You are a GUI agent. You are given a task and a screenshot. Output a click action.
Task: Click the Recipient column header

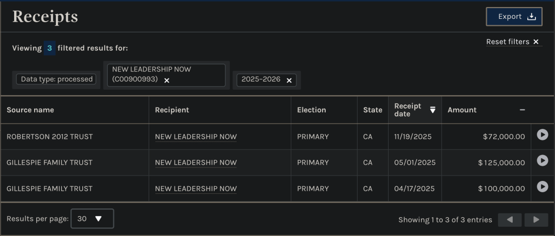coord(172,110)
